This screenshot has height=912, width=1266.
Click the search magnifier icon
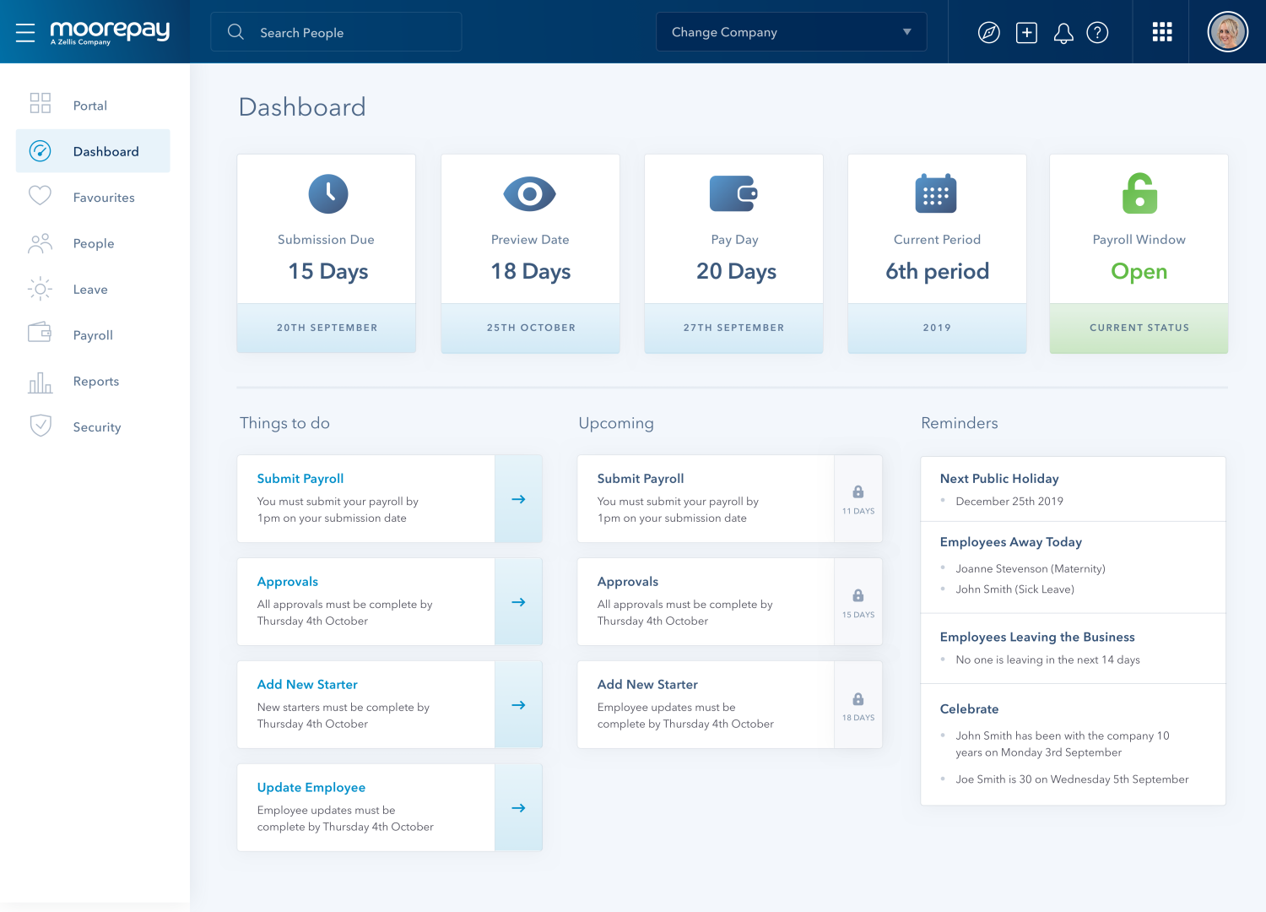pyautogui.click(x=235, y=32)
